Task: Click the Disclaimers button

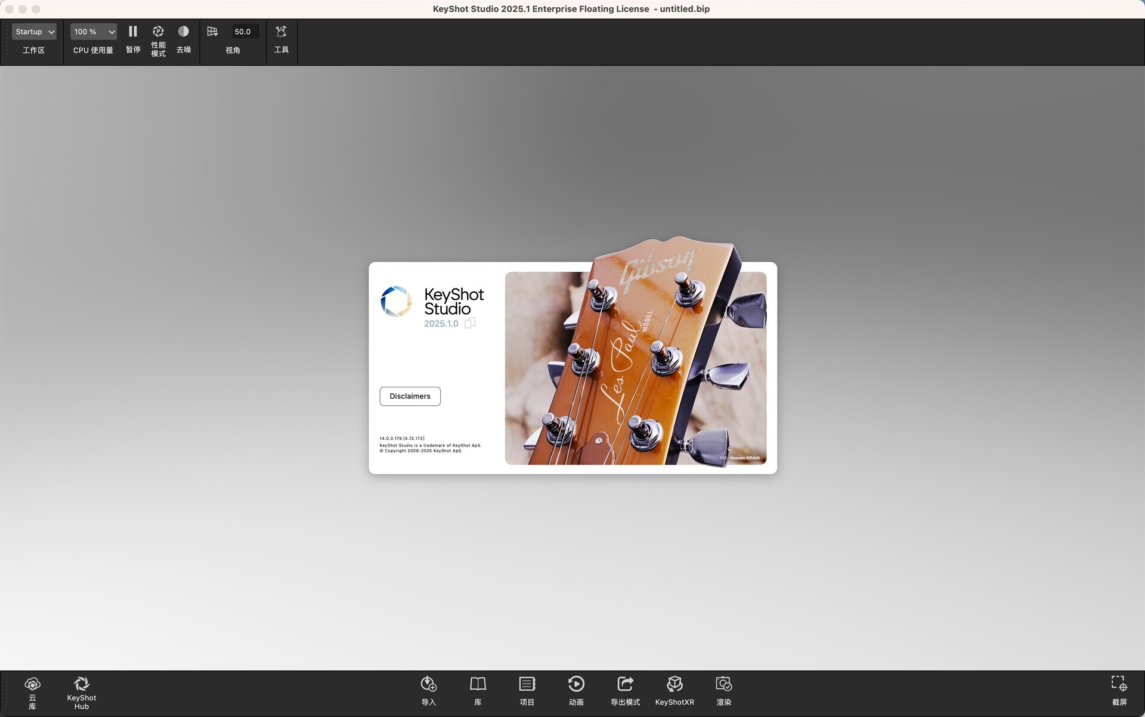Action: pyautogui.click(x=410, y=396)
